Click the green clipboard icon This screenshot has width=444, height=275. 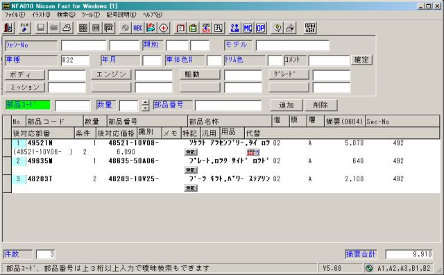(193, 28)
